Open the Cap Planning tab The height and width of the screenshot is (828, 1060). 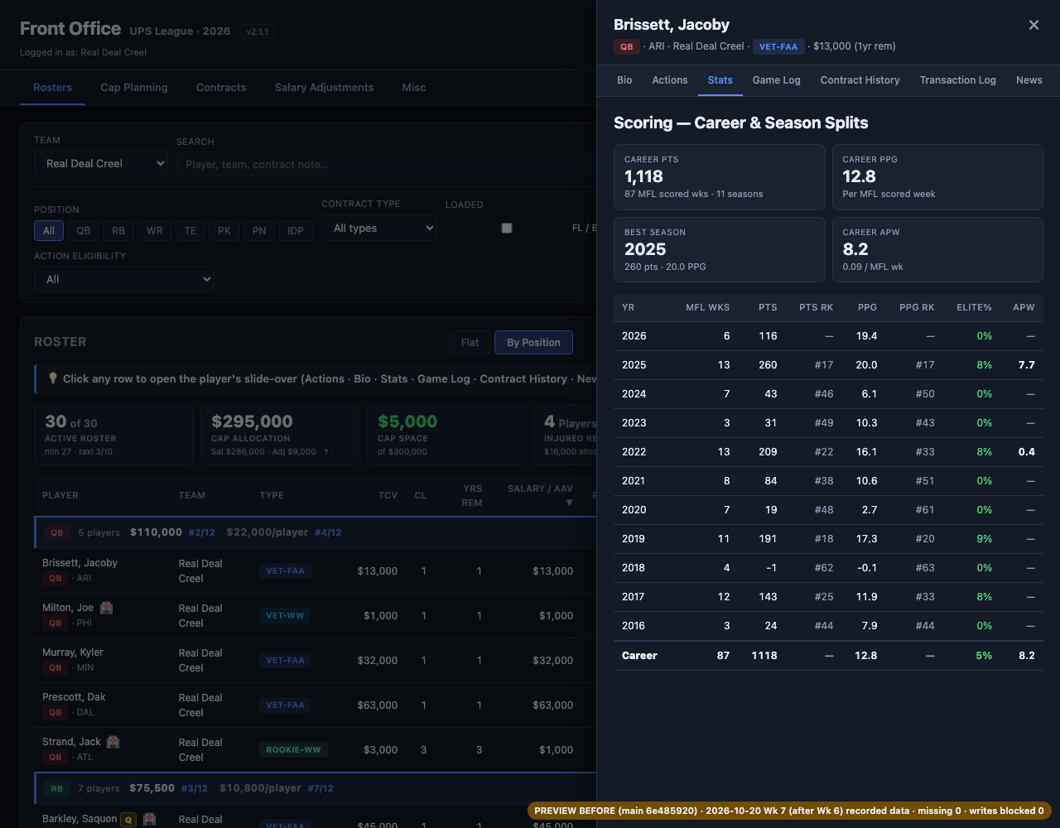pos(134,88)
